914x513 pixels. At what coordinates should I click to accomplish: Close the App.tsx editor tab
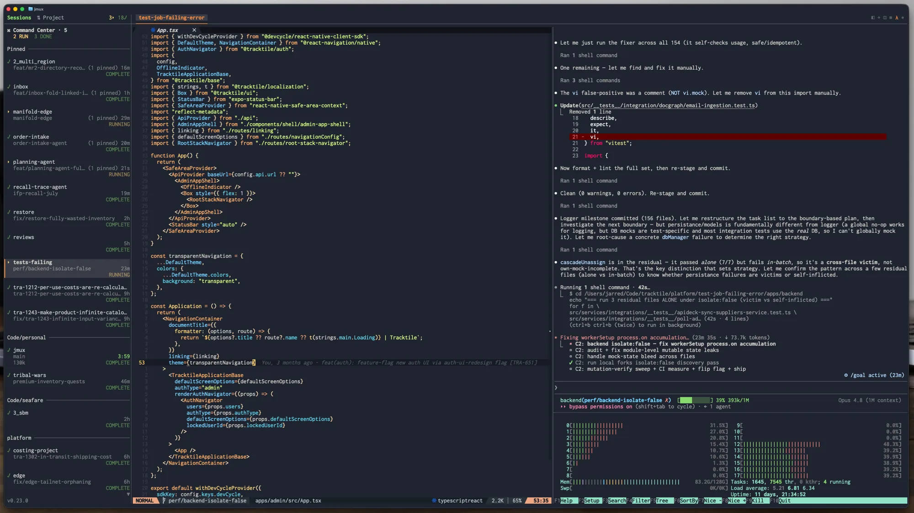[x=194, y=30]
